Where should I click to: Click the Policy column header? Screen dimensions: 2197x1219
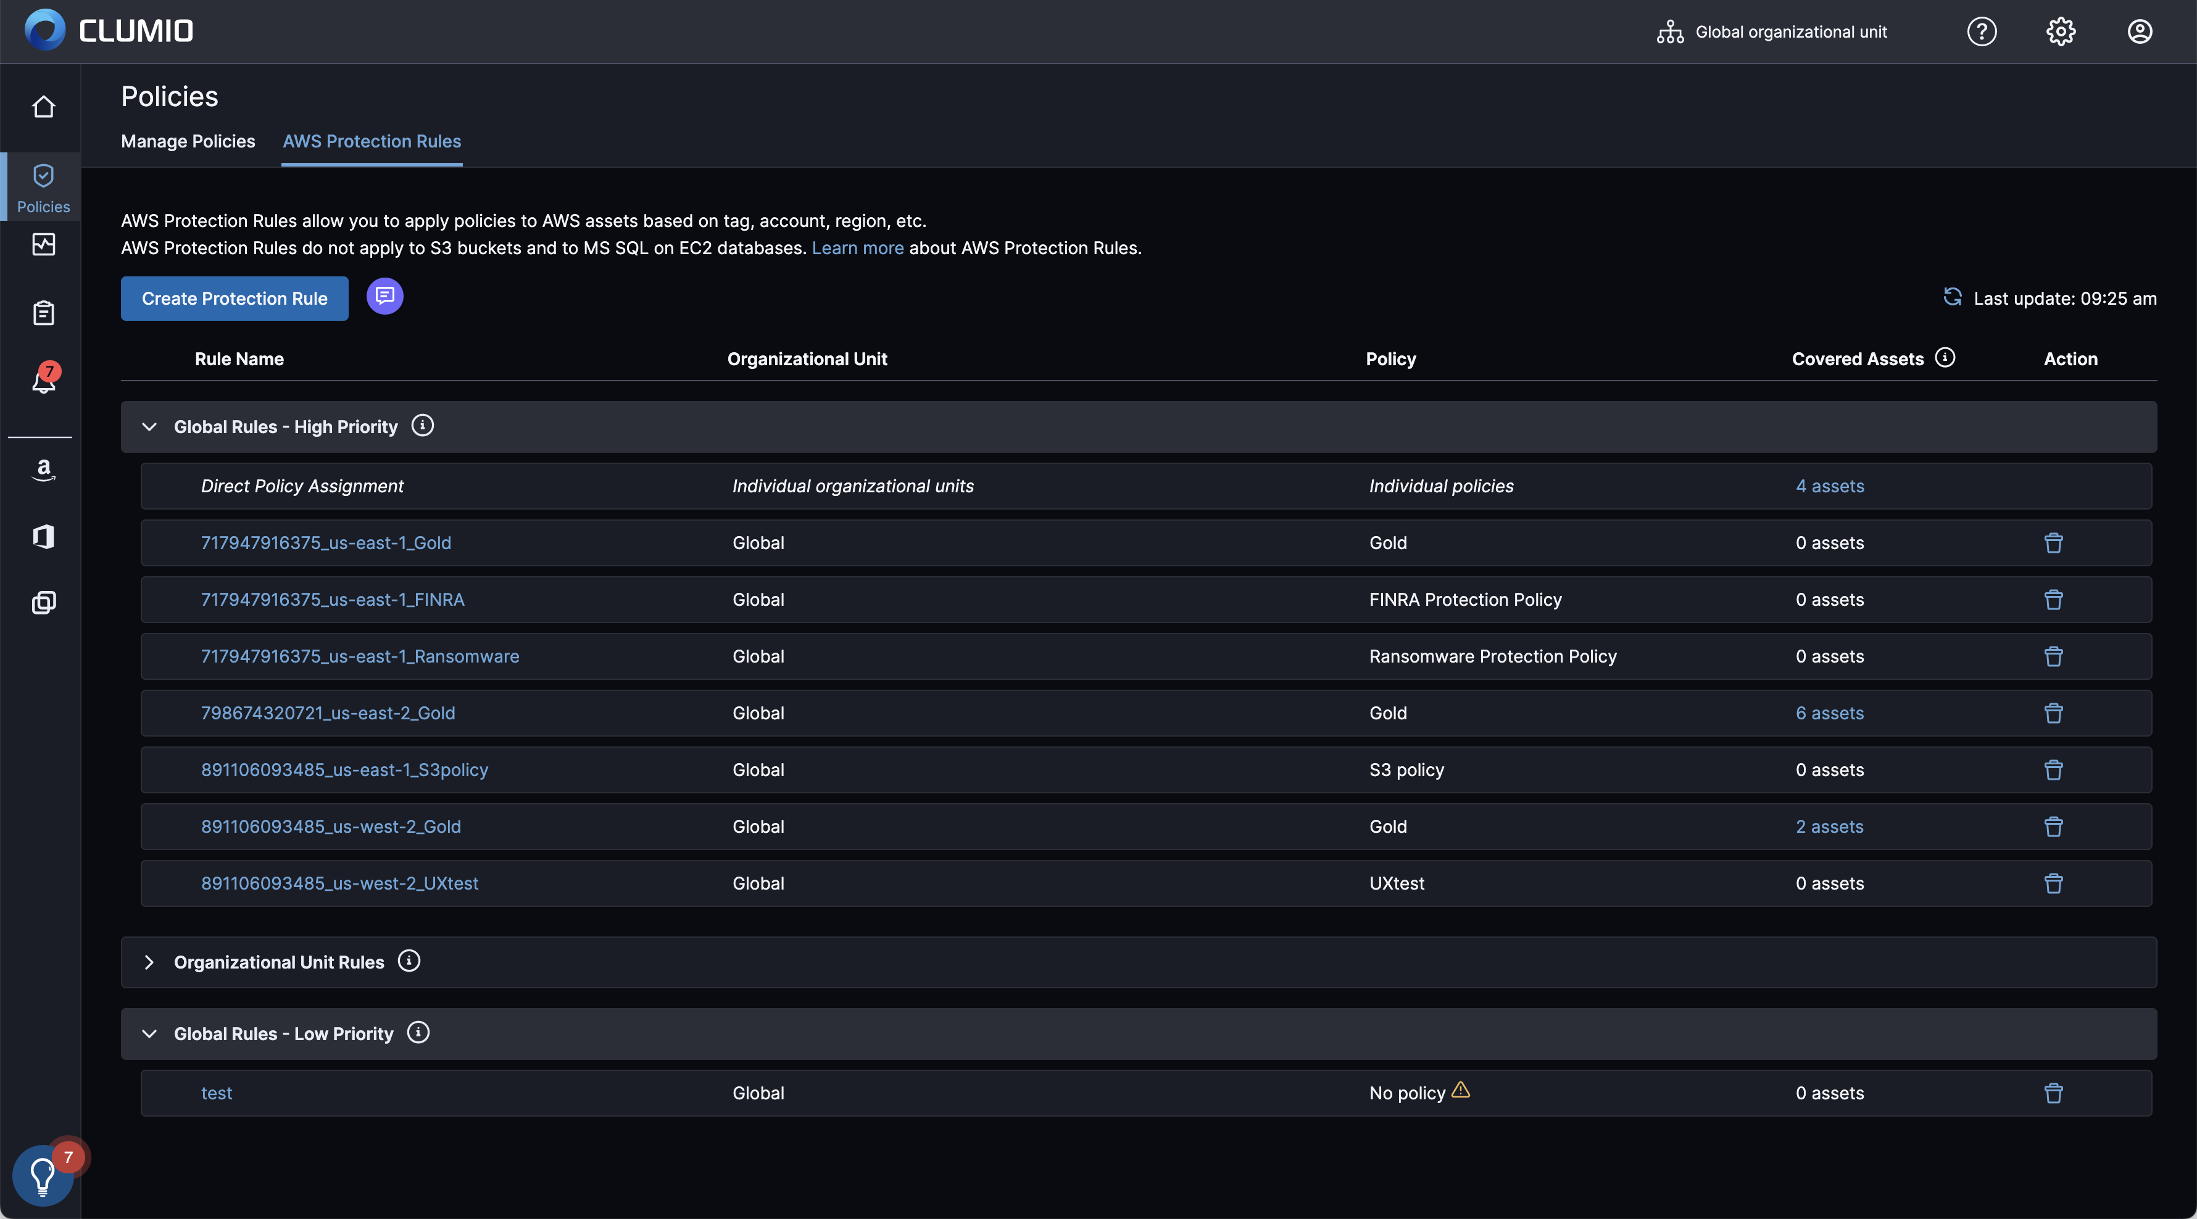[1390, 359]
